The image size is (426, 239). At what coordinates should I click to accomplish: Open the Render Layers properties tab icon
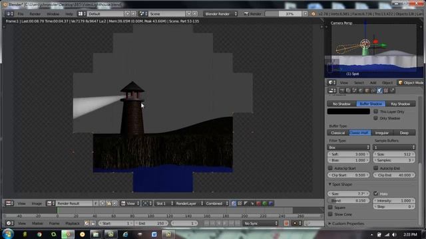[348, 91]
